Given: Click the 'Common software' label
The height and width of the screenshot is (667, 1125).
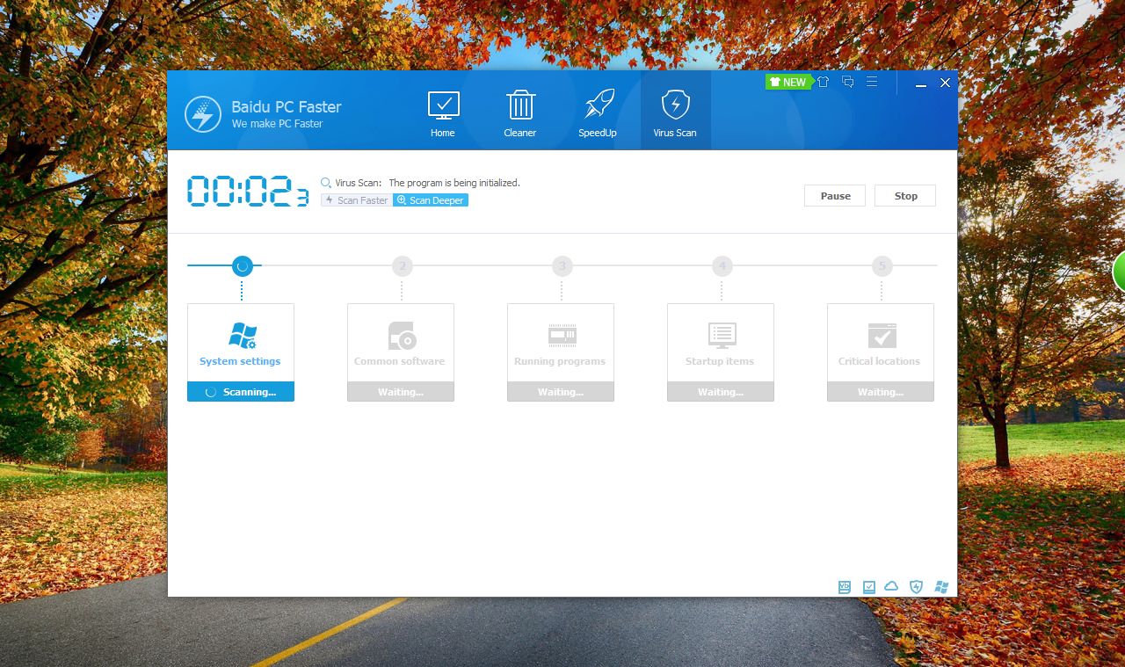Looking at the screenshot, I should [x=400, y=361].
